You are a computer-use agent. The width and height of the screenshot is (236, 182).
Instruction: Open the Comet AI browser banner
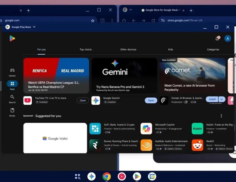(x=192, y=76)
